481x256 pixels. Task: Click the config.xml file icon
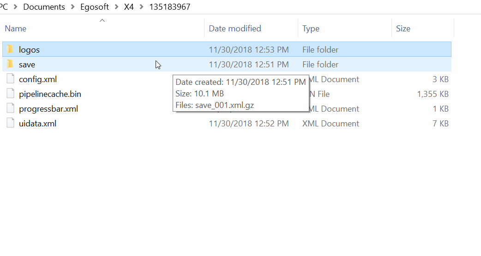[11, 79]
